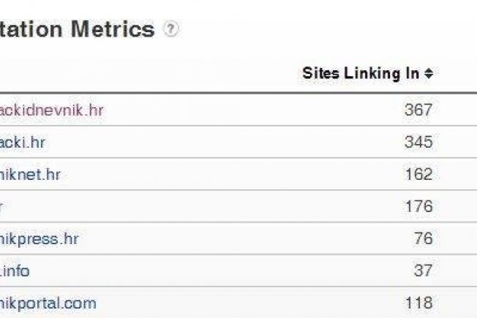Select the 367 sites linking value
The width and height of the screenshot is (477, 318).
(418, 110)
